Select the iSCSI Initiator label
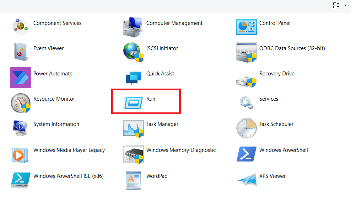Viewport: 351px width, 217px height. click(162, 48)
